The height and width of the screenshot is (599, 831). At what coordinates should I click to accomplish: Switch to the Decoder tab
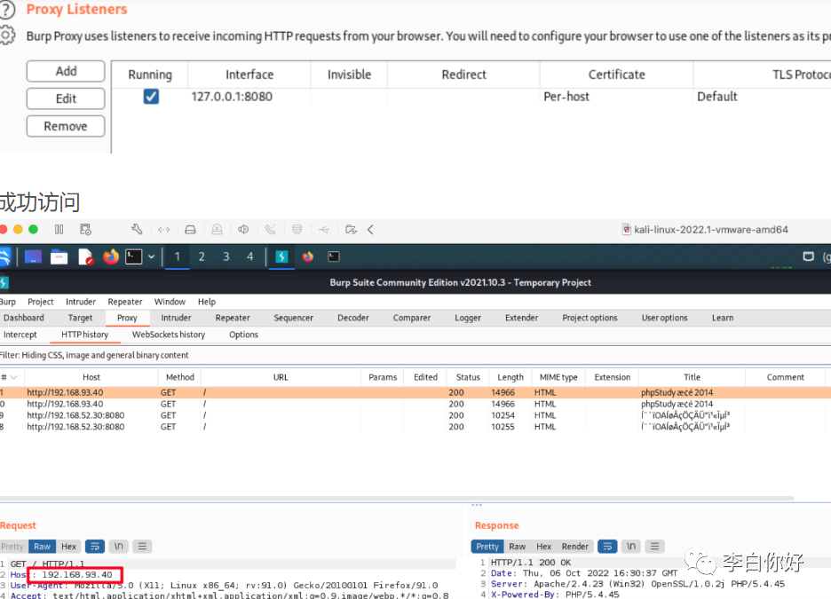click(x=353, y=317)
